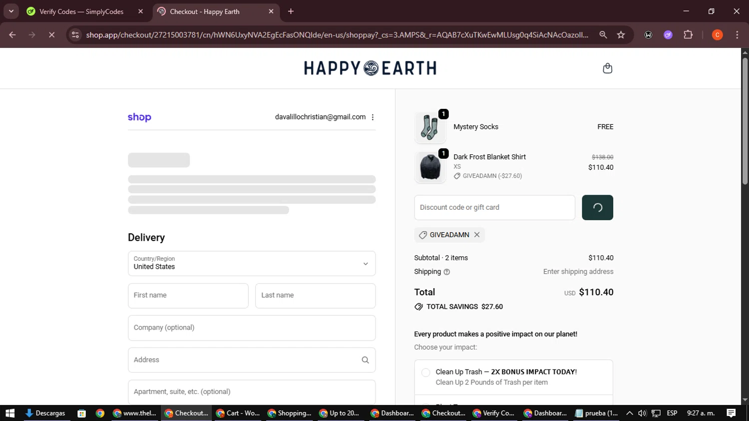Open the ESP language indicator
This screenshot has height=421, width=749.
tap(672, 413)
